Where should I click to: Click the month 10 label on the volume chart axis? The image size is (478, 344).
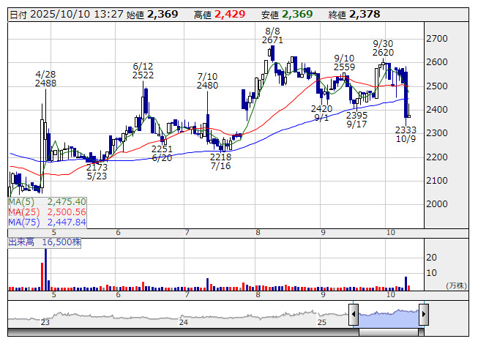390,295
